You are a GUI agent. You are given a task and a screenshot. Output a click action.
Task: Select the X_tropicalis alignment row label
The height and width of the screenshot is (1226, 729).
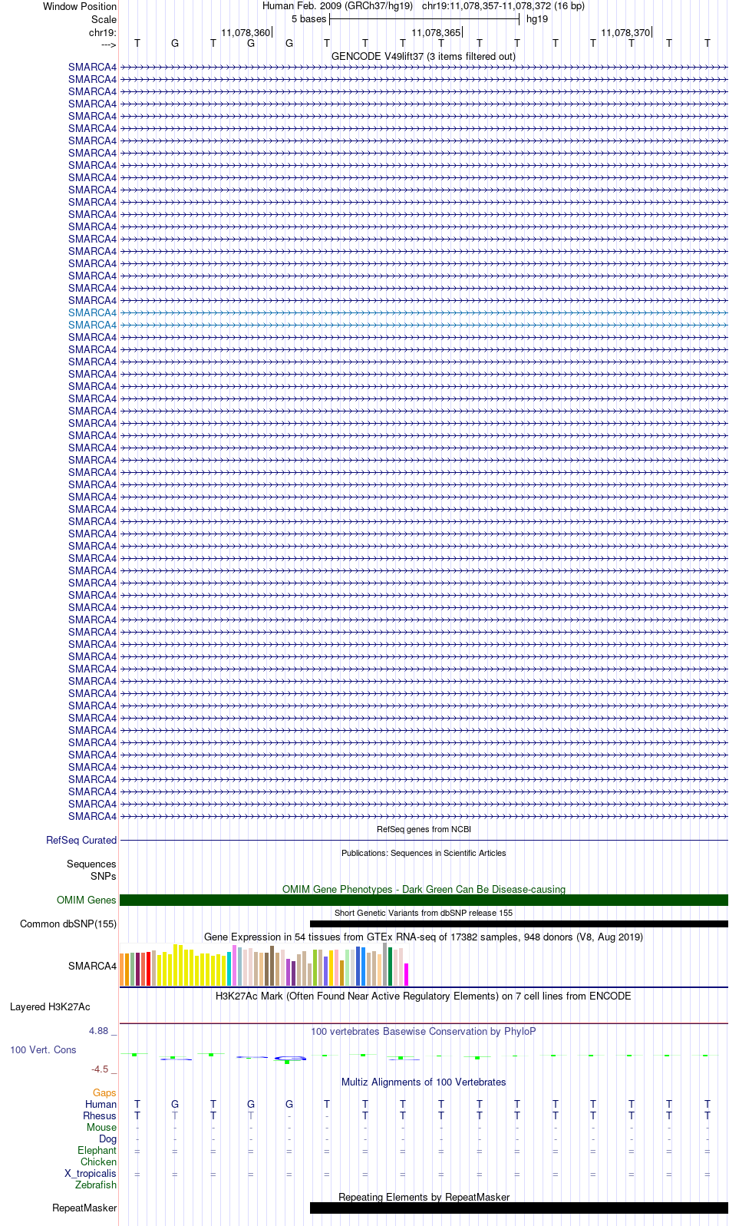(x=91, y=1173)
